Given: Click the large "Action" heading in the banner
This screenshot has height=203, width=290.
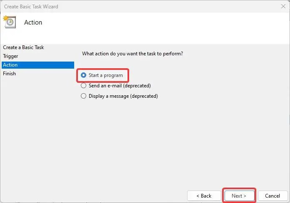Looking at the screenshot, I should 33,22.
